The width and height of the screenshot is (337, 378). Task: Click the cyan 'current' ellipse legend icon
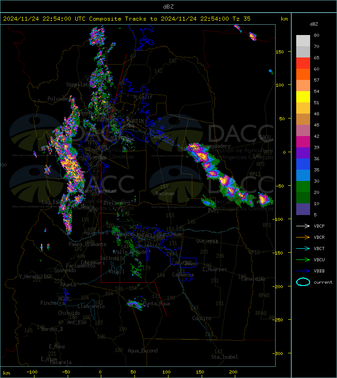(303, 282)
